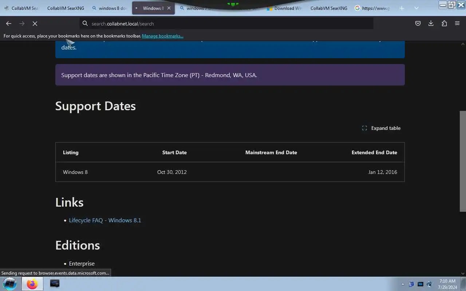Screen dimensions: 466x291
Task: Open the list all tabs dropdown
Action: click(x=416, y=8)
